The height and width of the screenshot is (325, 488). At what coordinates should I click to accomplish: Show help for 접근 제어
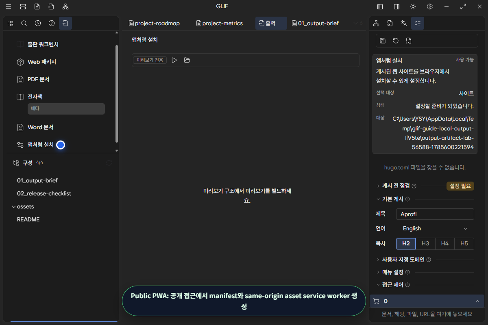407,285
